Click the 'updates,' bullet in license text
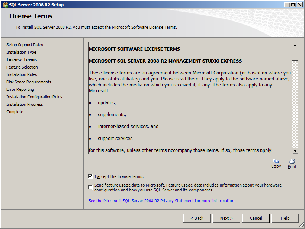The width and height of the screenshot is (305, 229). pyautogui.click(x=107, y=103)
